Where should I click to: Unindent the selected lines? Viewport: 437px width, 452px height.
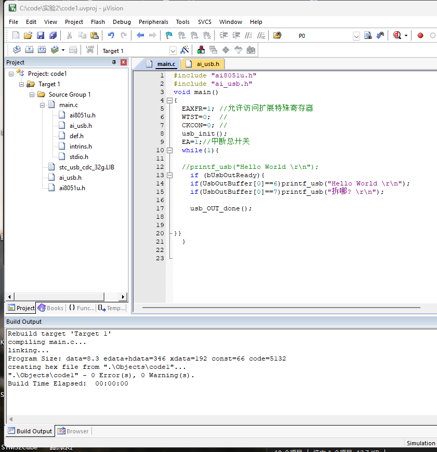pyautogui.click(x=236, y=35)
